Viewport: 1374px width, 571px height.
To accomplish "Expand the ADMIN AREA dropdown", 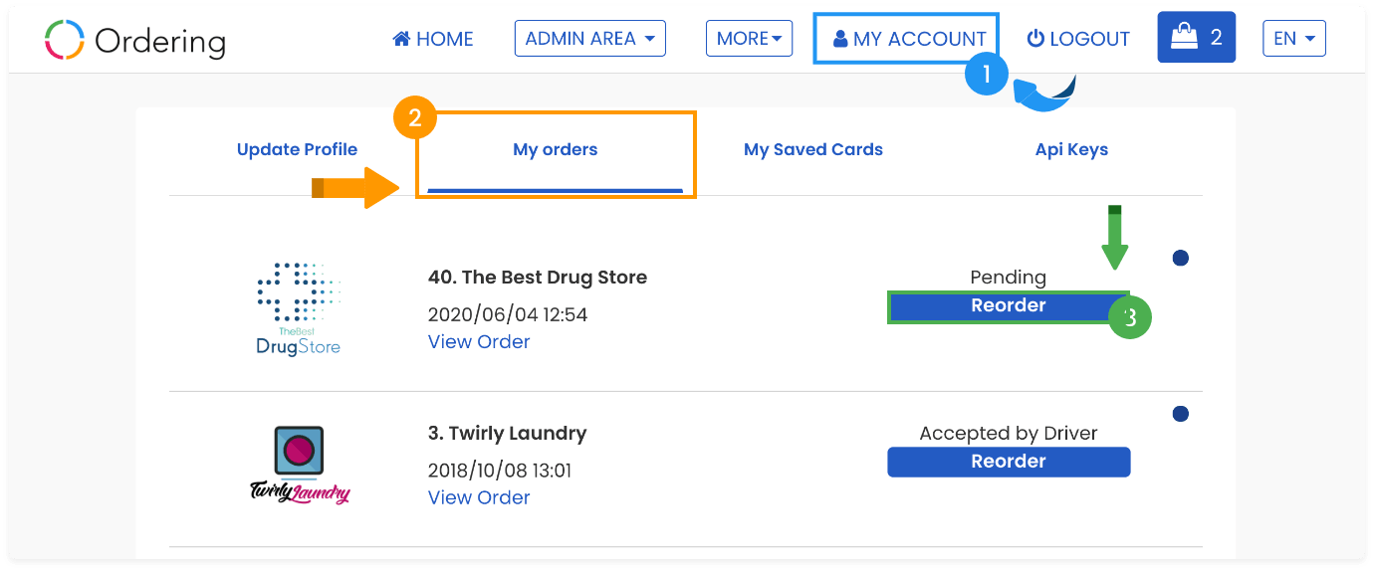I will point(590,38).
